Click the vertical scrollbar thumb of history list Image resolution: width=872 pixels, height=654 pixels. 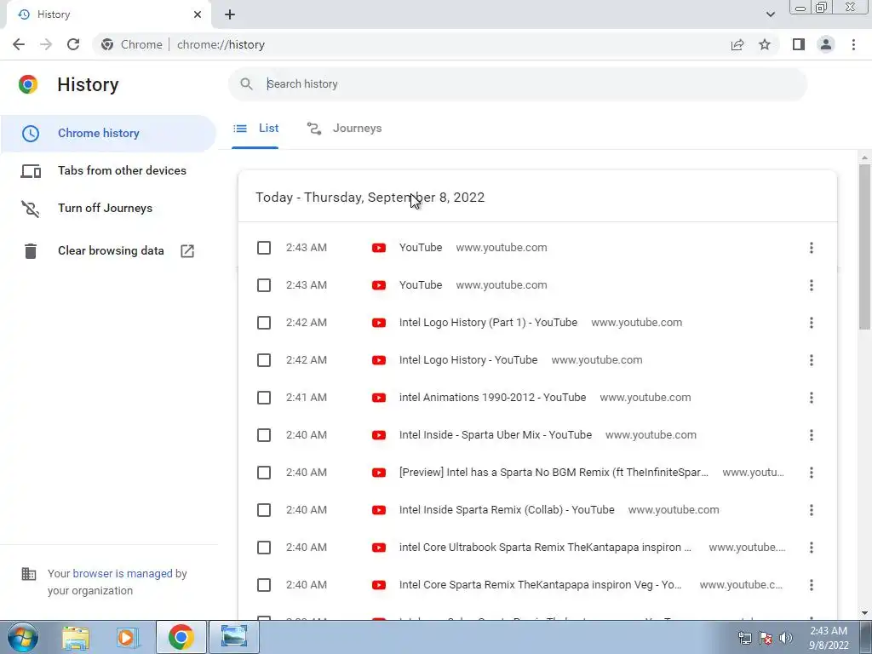[864, 246]
